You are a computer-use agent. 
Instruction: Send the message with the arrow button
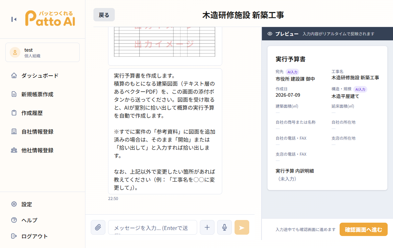(242, 227)
